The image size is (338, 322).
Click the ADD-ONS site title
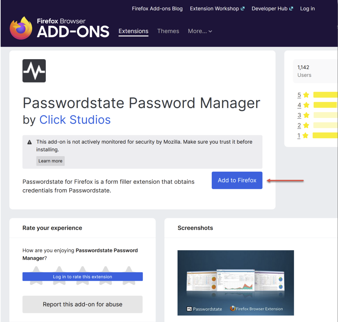click(73, 31)
